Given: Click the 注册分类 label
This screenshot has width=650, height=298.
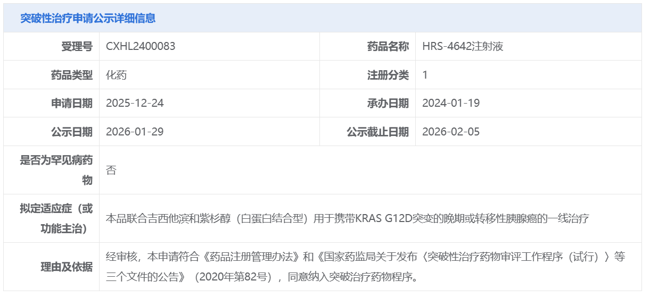Looking at the screenshot, I should pos(388,75).
